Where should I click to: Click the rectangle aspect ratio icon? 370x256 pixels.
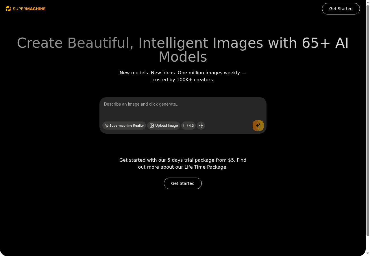[x=186, y=126]
